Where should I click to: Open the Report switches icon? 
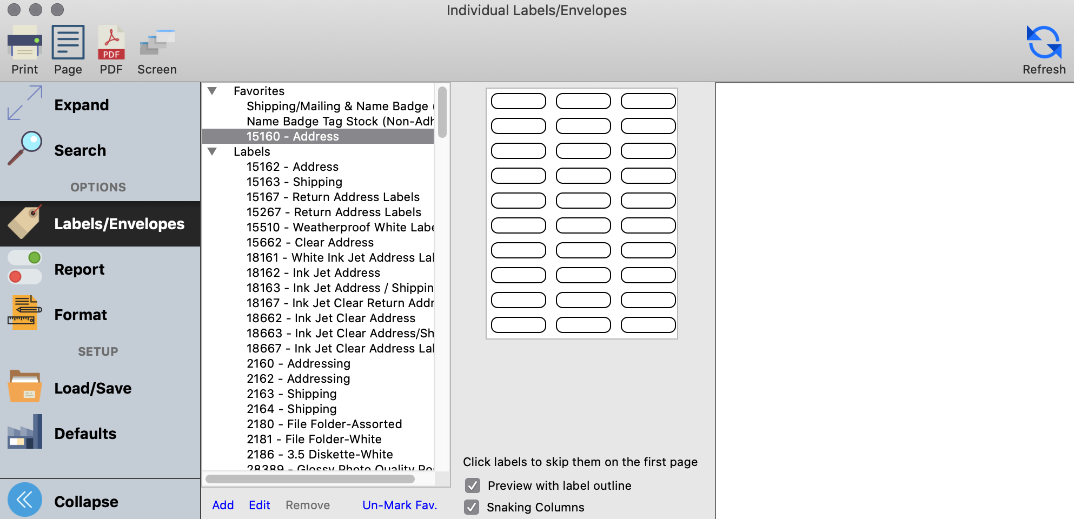click(25, 267)
